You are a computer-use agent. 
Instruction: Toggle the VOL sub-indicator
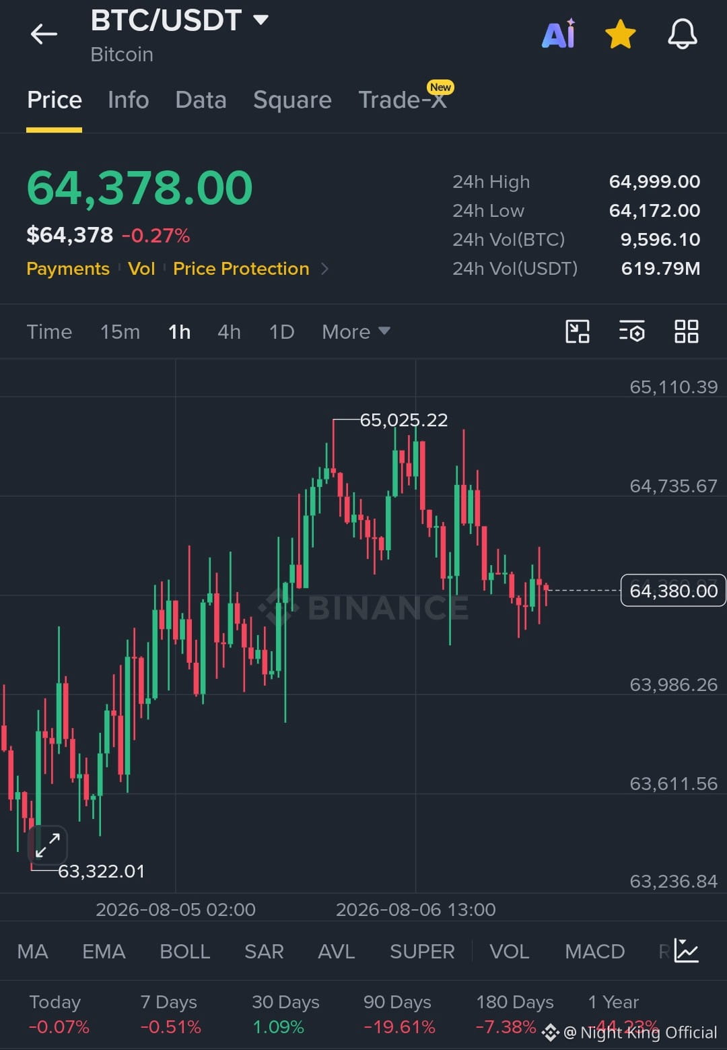point(509,951)
